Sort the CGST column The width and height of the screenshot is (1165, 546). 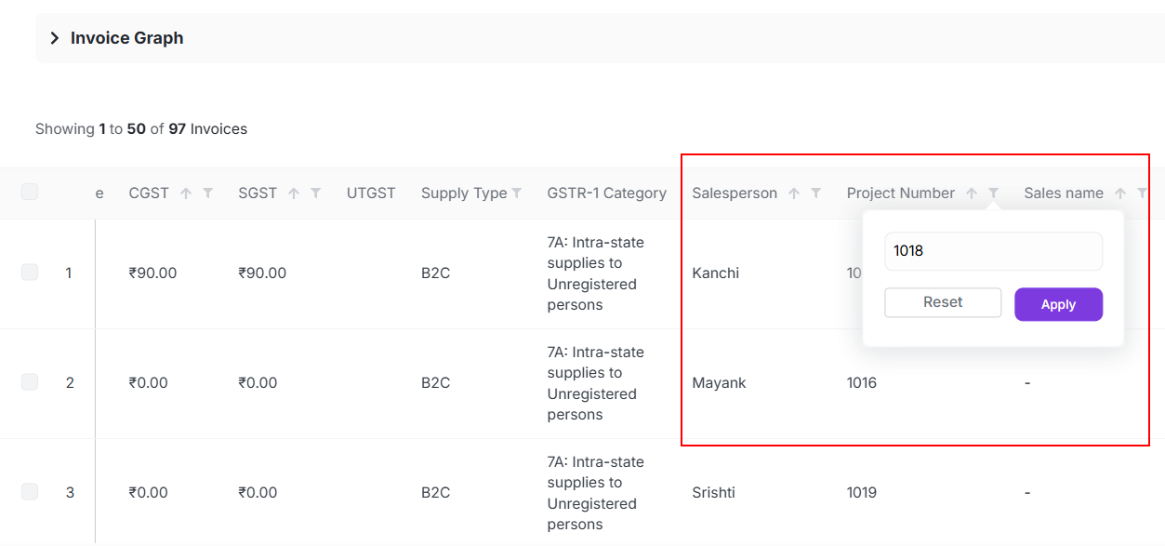click(x=186, y=193)
